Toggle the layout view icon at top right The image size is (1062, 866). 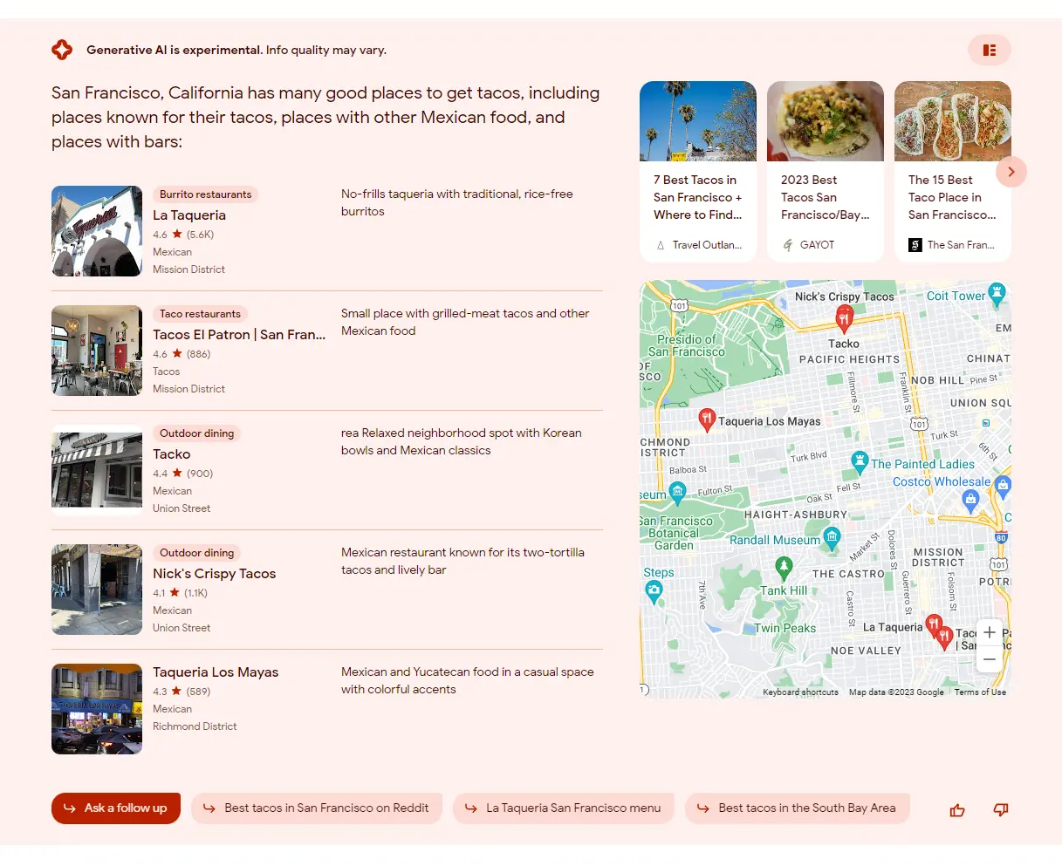[989, 51]
